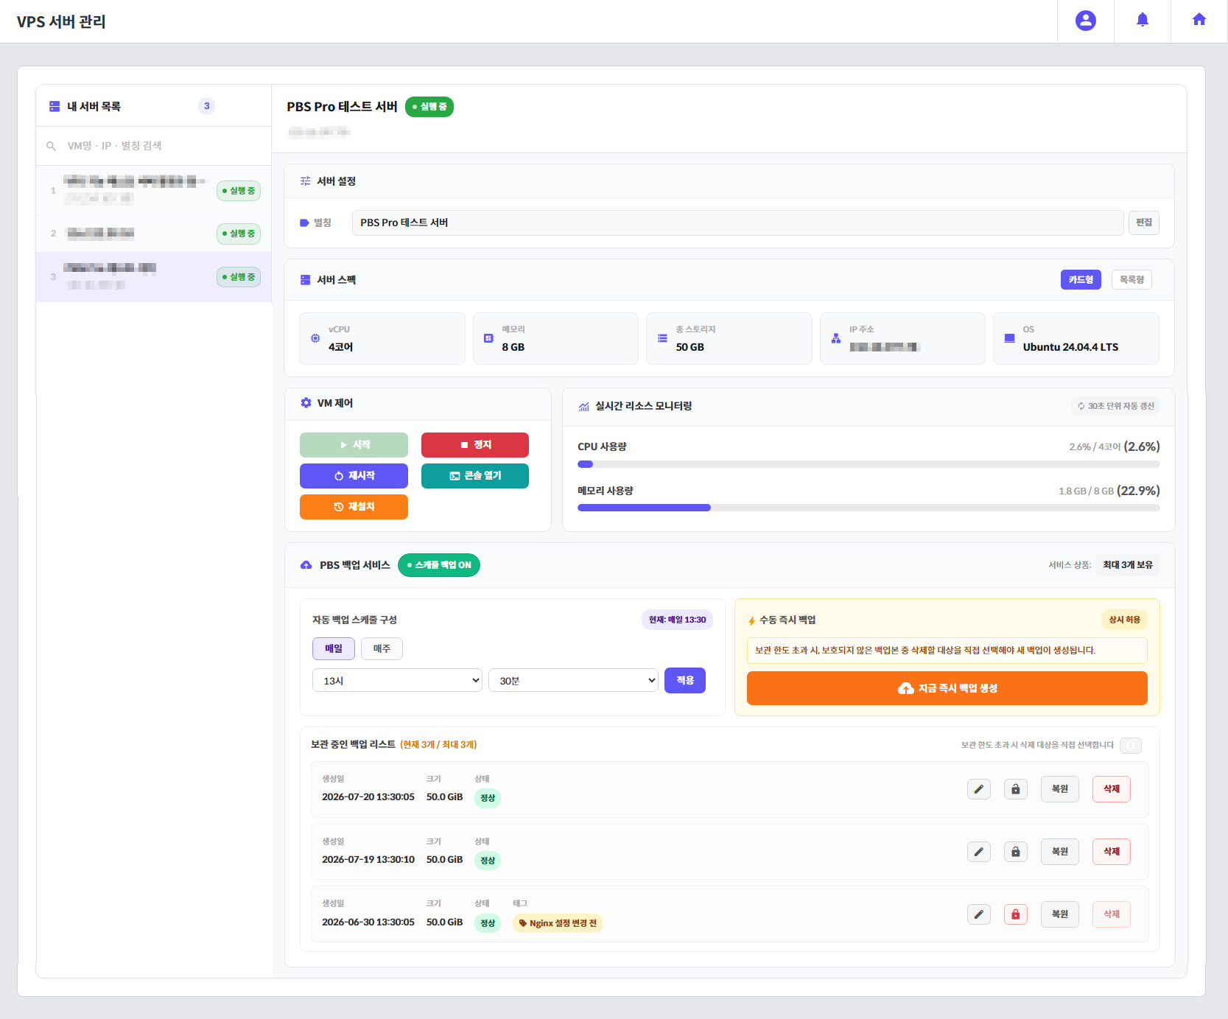Refresh the backup list with reload icon

point(1131,745)
